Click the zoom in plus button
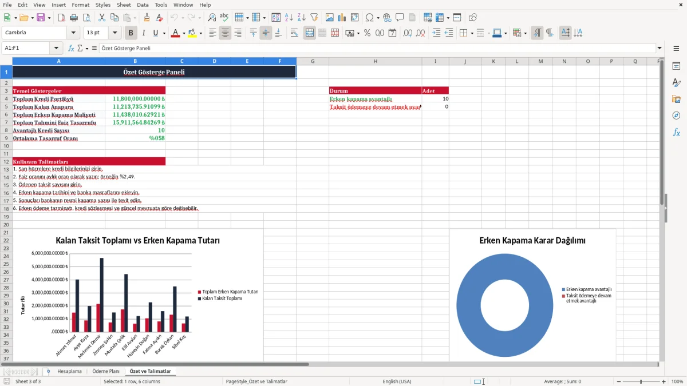 664,381
